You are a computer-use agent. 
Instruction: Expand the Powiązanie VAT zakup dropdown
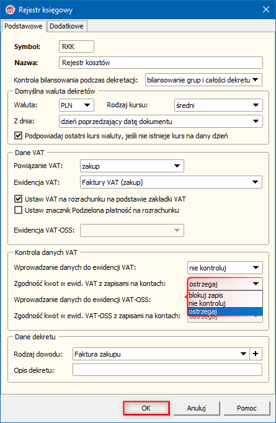pos(132,166)
